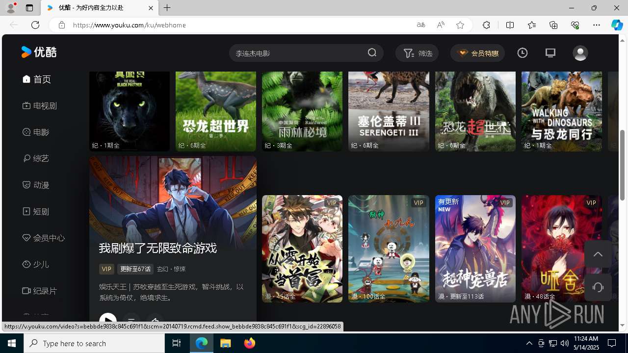Open 电视剧 category in sidebar

pos(40,106)
